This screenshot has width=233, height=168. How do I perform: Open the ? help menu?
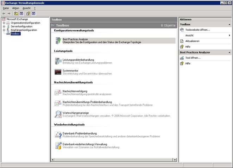[34, 8]
